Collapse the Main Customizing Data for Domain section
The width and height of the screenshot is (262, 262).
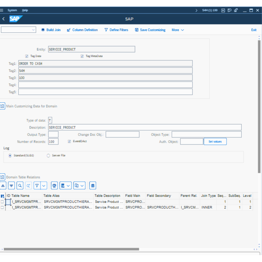[x=2, y=106]
